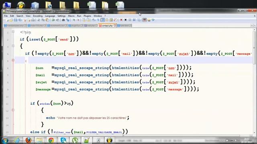257x144 pixels.
Task: Launch Chrome from the taskbar
Action: tap(51, 140)
